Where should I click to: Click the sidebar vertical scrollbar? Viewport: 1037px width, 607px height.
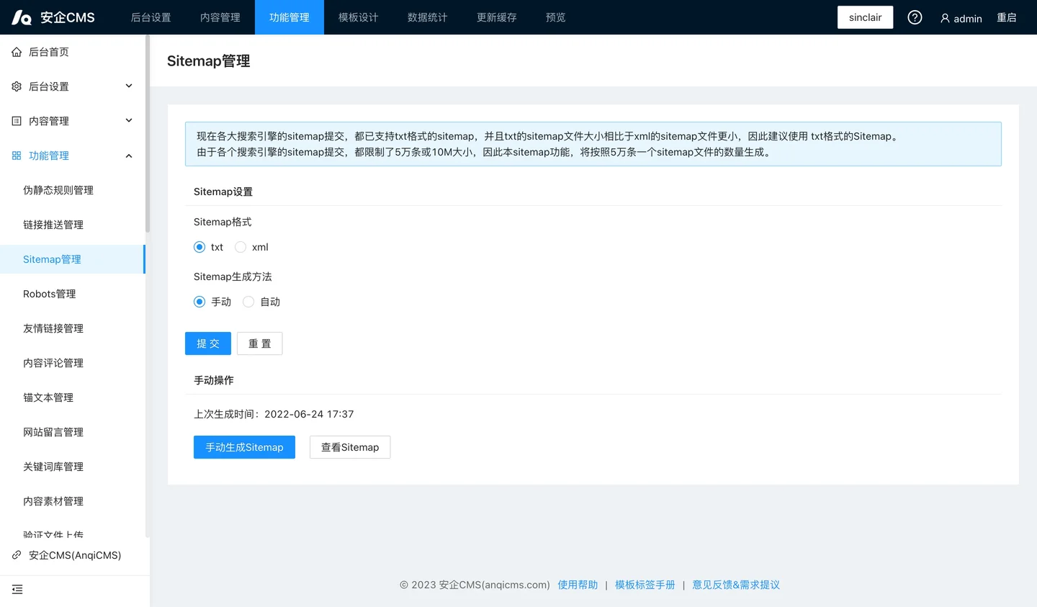click(x=148, y=133)
